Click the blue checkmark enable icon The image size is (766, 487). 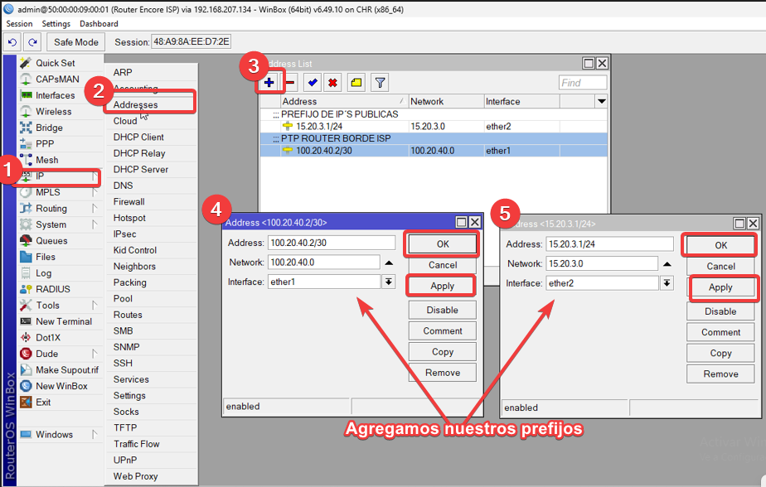[312, 83]
